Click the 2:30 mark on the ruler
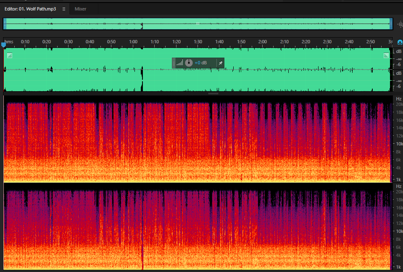403x272 pixels. (x=327, y=42)
